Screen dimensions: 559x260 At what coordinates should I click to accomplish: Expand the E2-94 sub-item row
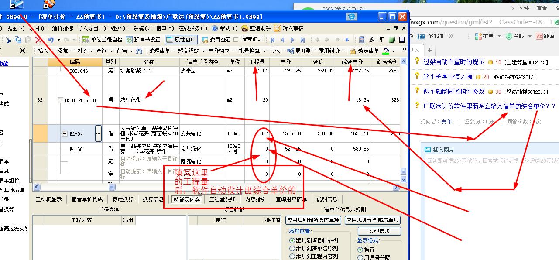[x=65, y=133]
